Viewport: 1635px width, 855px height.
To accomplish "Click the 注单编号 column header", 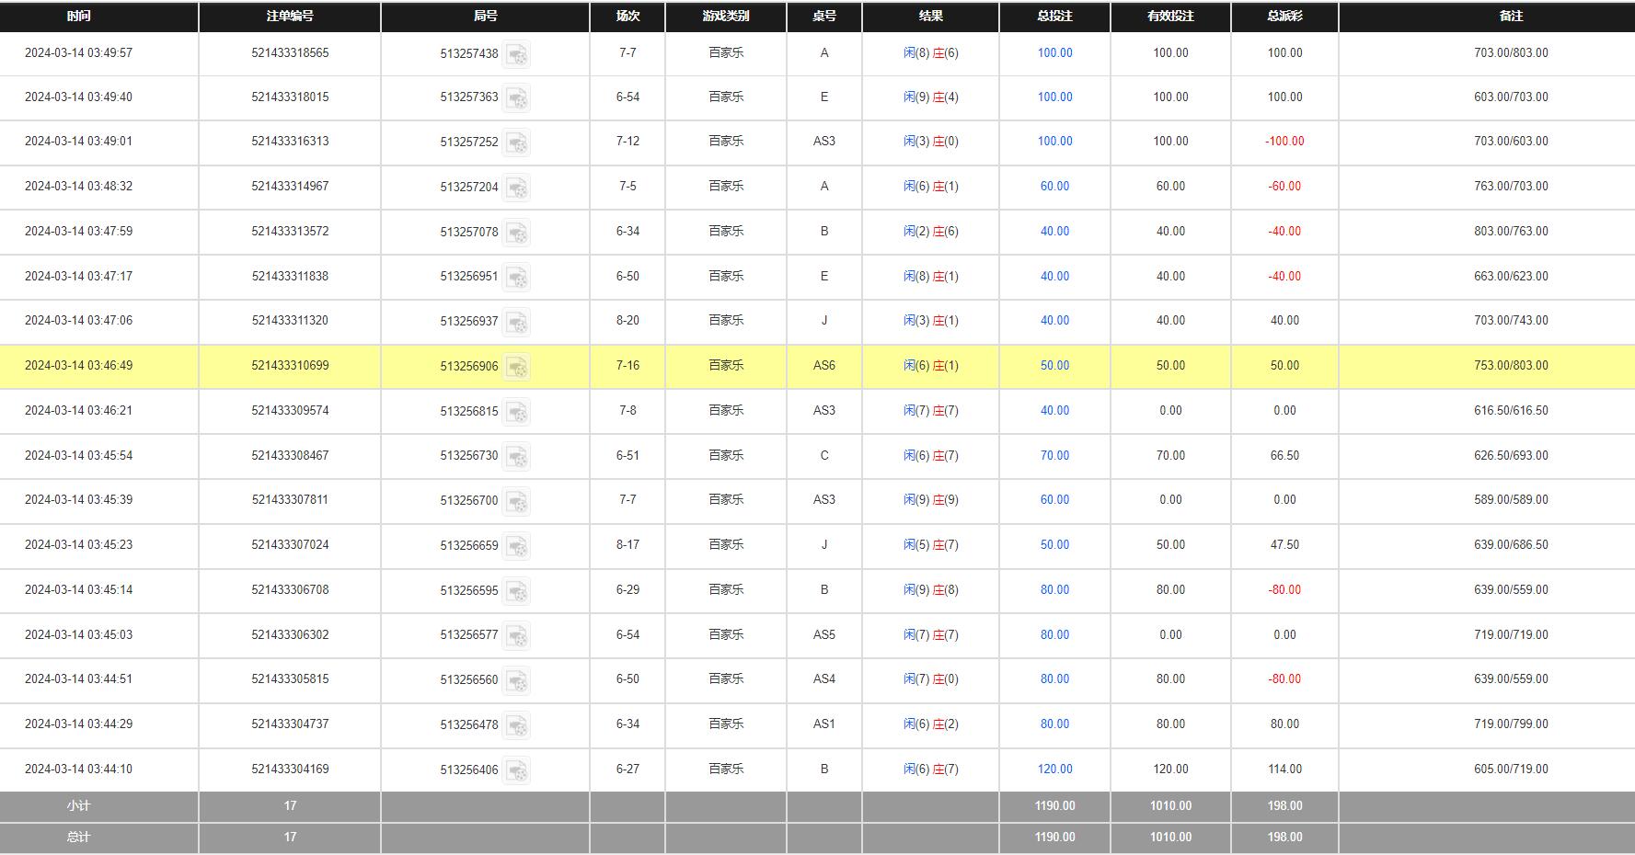I will (x=290, y=16).
